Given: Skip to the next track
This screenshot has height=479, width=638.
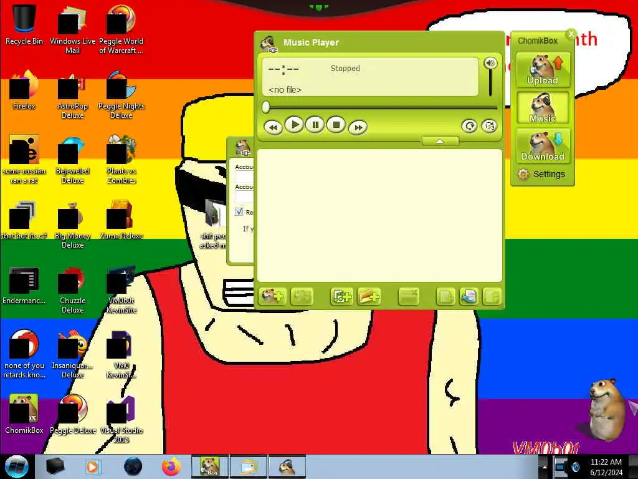Looking at the screenshot, I should coord(358,127).
